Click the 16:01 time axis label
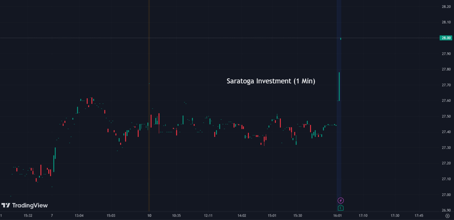454x220 pixels. click(338, 215)
